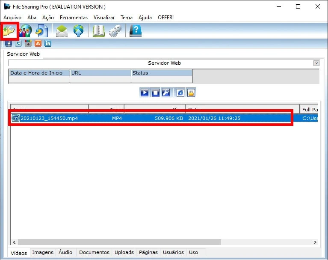The image size is (328, 260).
Task: Stop the web server with stop button
Action: 155,93
